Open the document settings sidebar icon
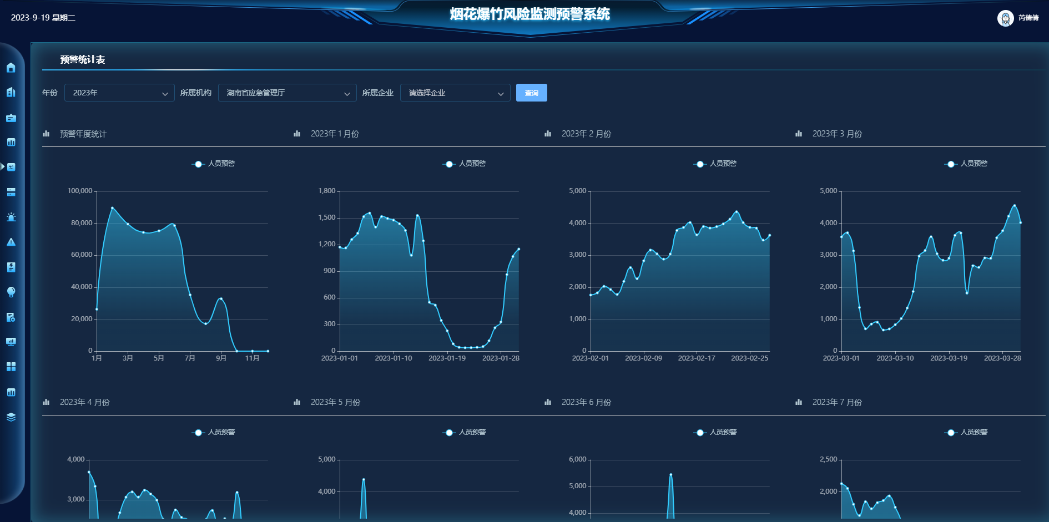The image size is (1049, 522). 11,317
